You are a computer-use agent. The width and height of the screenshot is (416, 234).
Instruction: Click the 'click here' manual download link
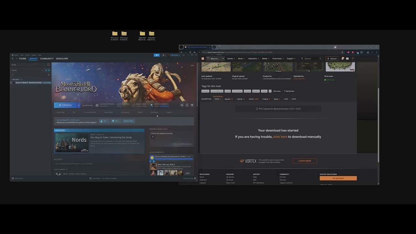coord(280,137)
